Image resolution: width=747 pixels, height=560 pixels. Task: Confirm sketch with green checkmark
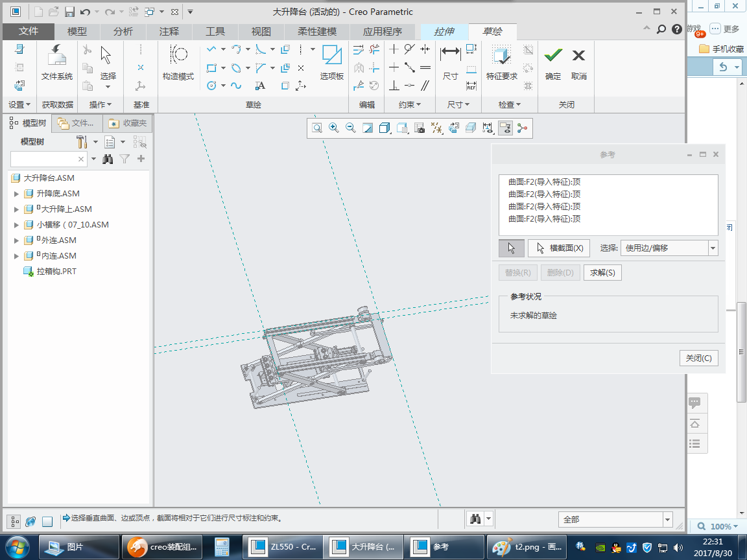pos(553,55)
